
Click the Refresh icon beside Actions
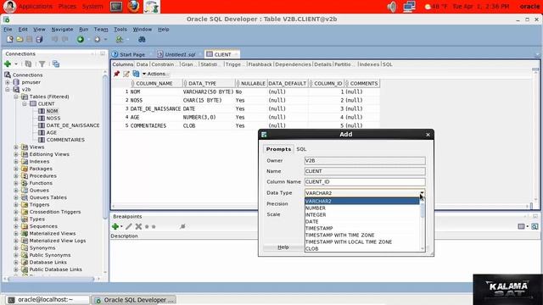point(136,74)
